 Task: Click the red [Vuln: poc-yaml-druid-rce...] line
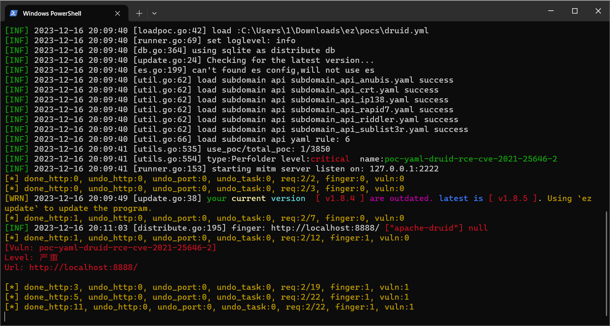(x=110, y=247)
